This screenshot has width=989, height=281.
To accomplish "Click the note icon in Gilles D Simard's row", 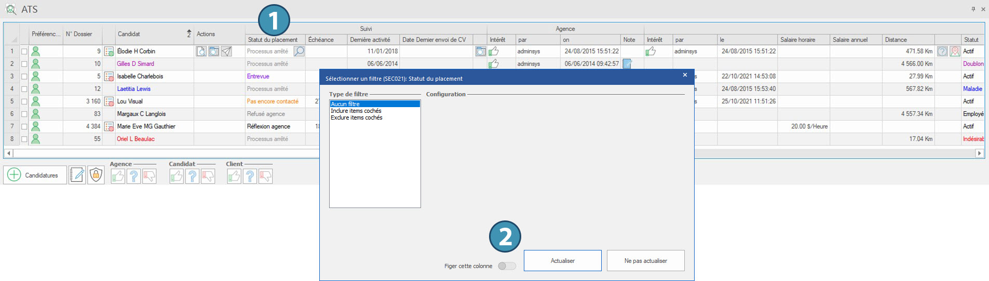I will click(627, 64).
